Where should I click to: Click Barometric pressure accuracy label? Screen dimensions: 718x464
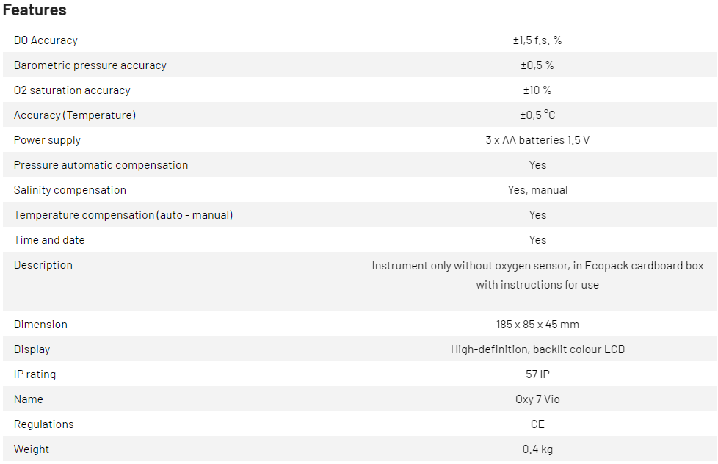point(90,65)
